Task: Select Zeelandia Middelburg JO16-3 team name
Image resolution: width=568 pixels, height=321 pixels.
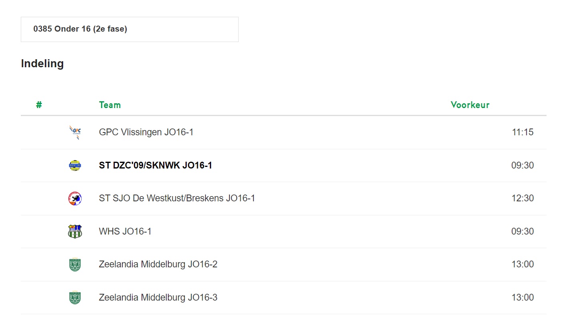Action: click(158, 297)
